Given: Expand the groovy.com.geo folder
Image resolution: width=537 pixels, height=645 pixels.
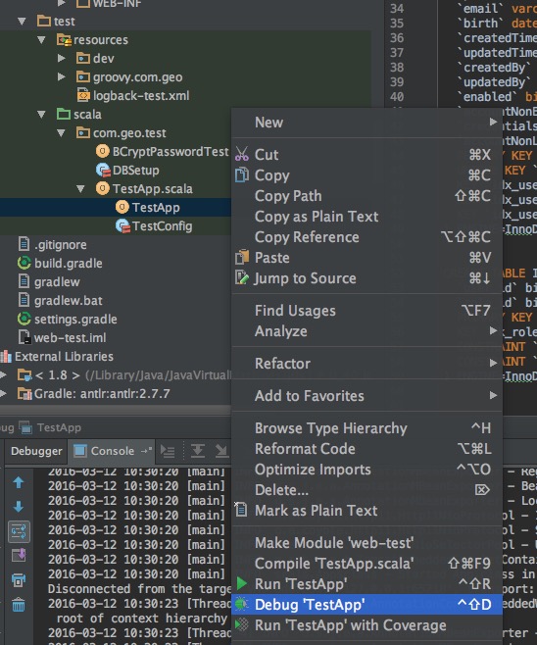Looking at the screenshot, I should 62,76.
